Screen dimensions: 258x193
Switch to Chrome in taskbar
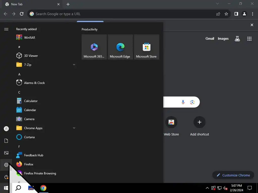click(x=43, y=188)
